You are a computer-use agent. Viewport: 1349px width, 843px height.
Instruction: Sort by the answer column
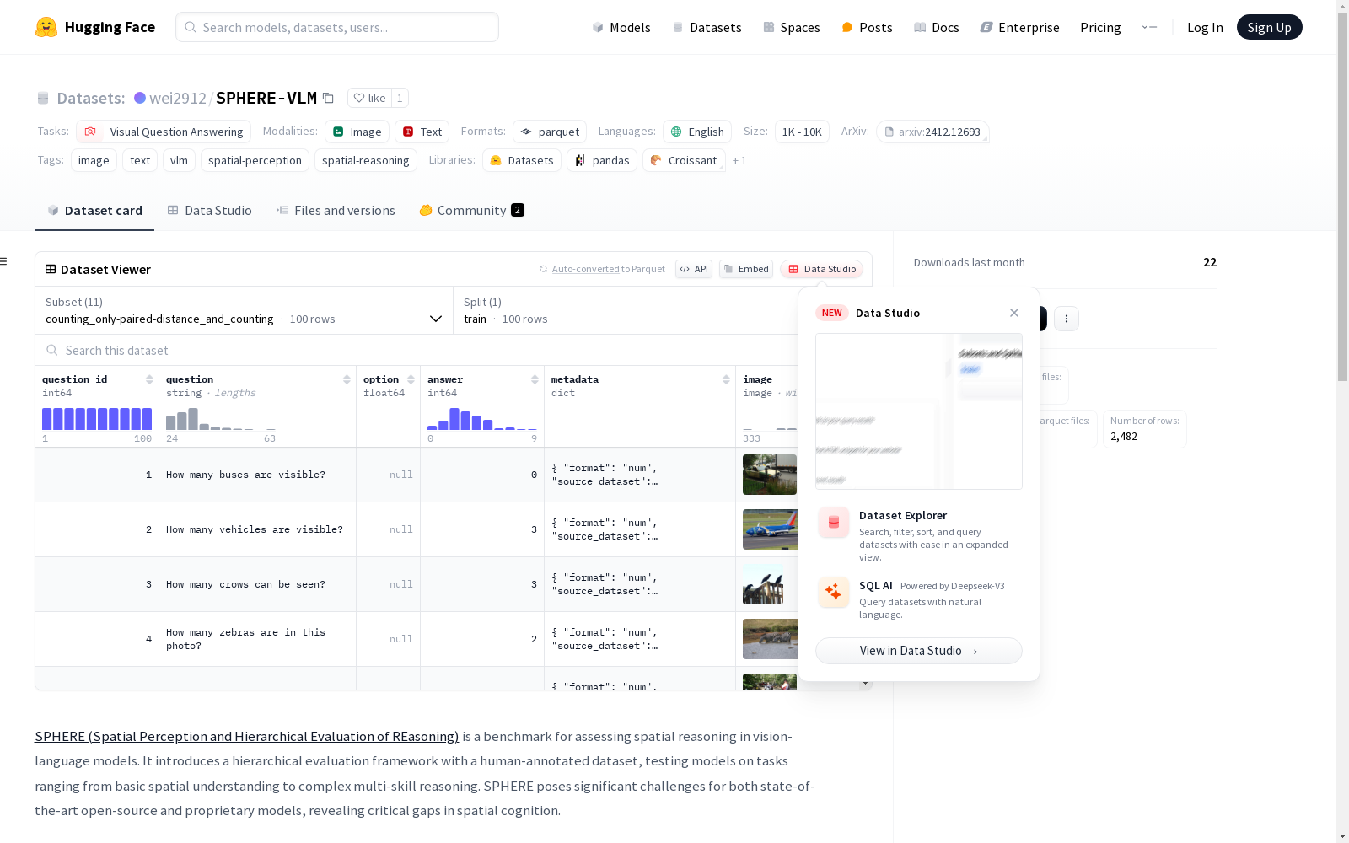(x=535, y=379)
